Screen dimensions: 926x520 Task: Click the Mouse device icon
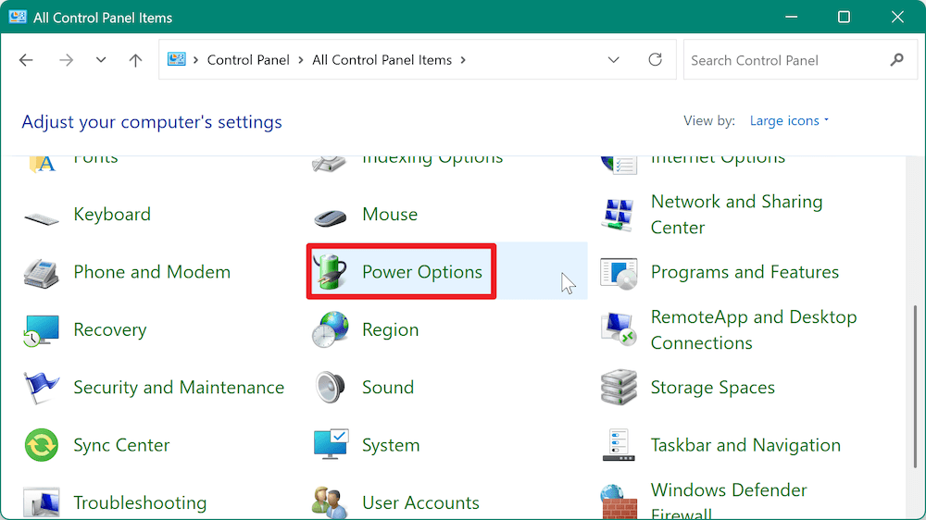(x=331, y=217)
